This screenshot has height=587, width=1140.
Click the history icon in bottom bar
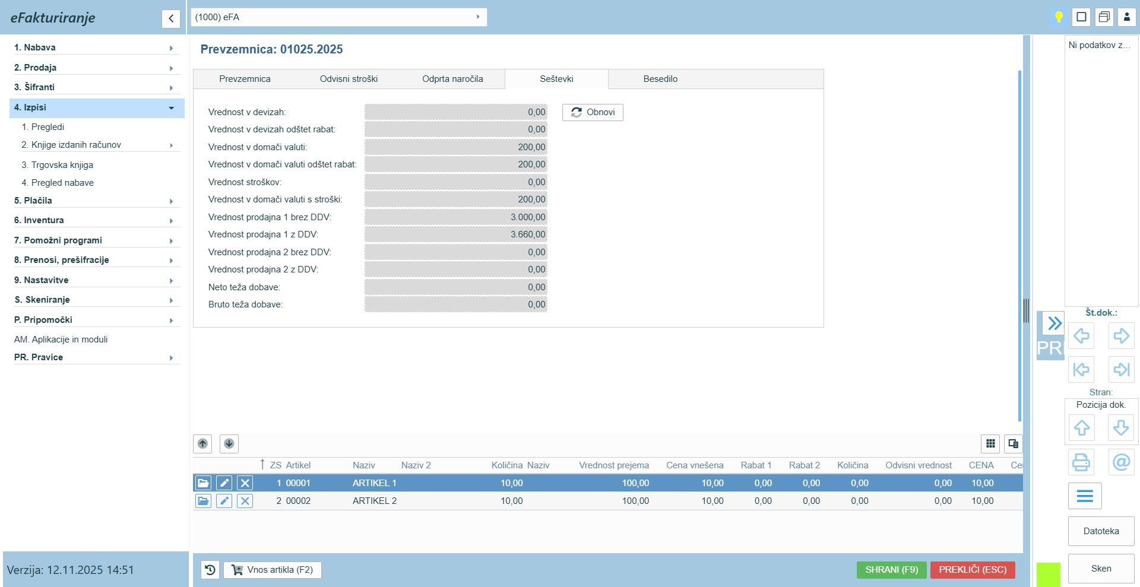[x=210, y=570]
